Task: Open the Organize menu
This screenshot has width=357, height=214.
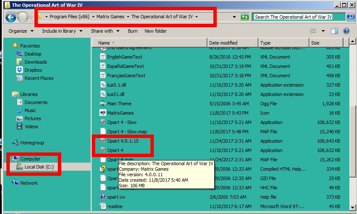Action: click(x=21, y=31)
